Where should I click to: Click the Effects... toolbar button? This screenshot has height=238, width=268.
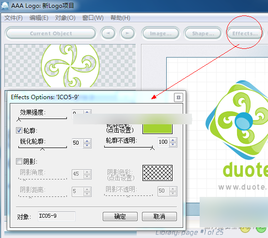tap(245, 33)
